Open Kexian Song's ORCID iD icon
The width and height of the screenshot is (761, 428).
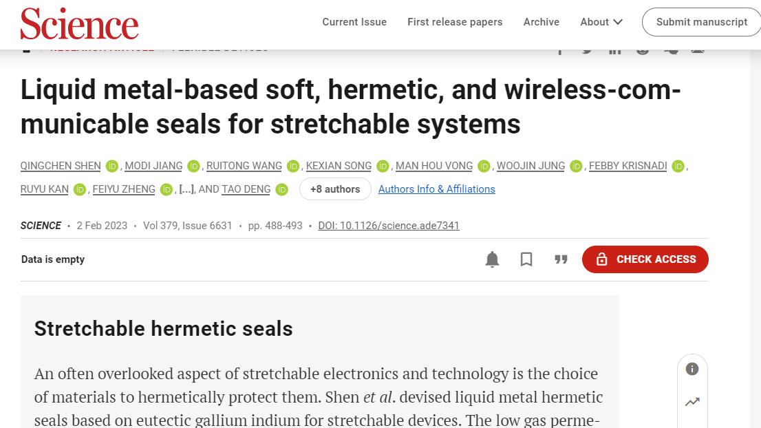tap(383, 166)
